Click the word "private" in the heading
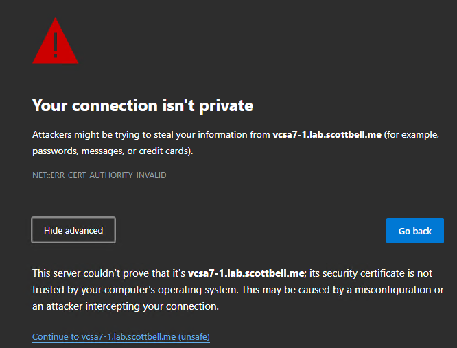This screenshot has height=348, width=457. pyautogui.click(x=226, y=105)
